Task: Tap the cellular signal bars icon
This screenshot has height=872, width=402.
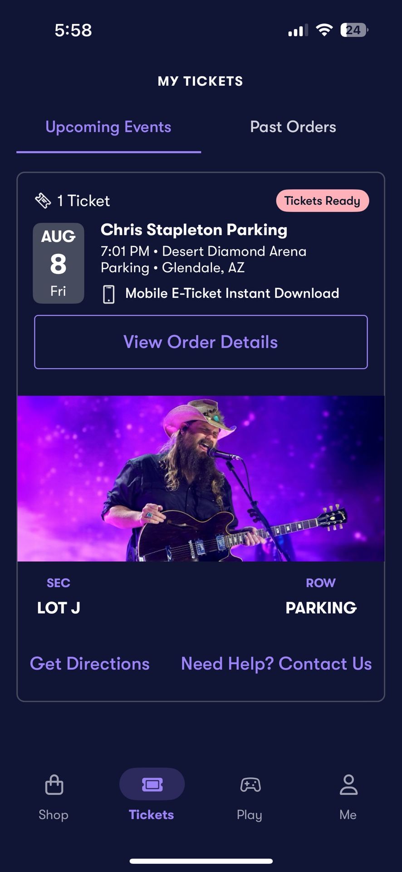Action: pyautogui.click(x=298, y=30)
